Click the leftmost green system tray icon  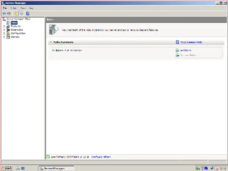point(198,169)
